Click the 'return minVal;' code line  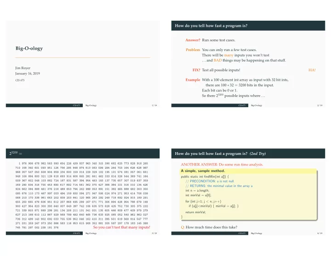pos(195,212)
